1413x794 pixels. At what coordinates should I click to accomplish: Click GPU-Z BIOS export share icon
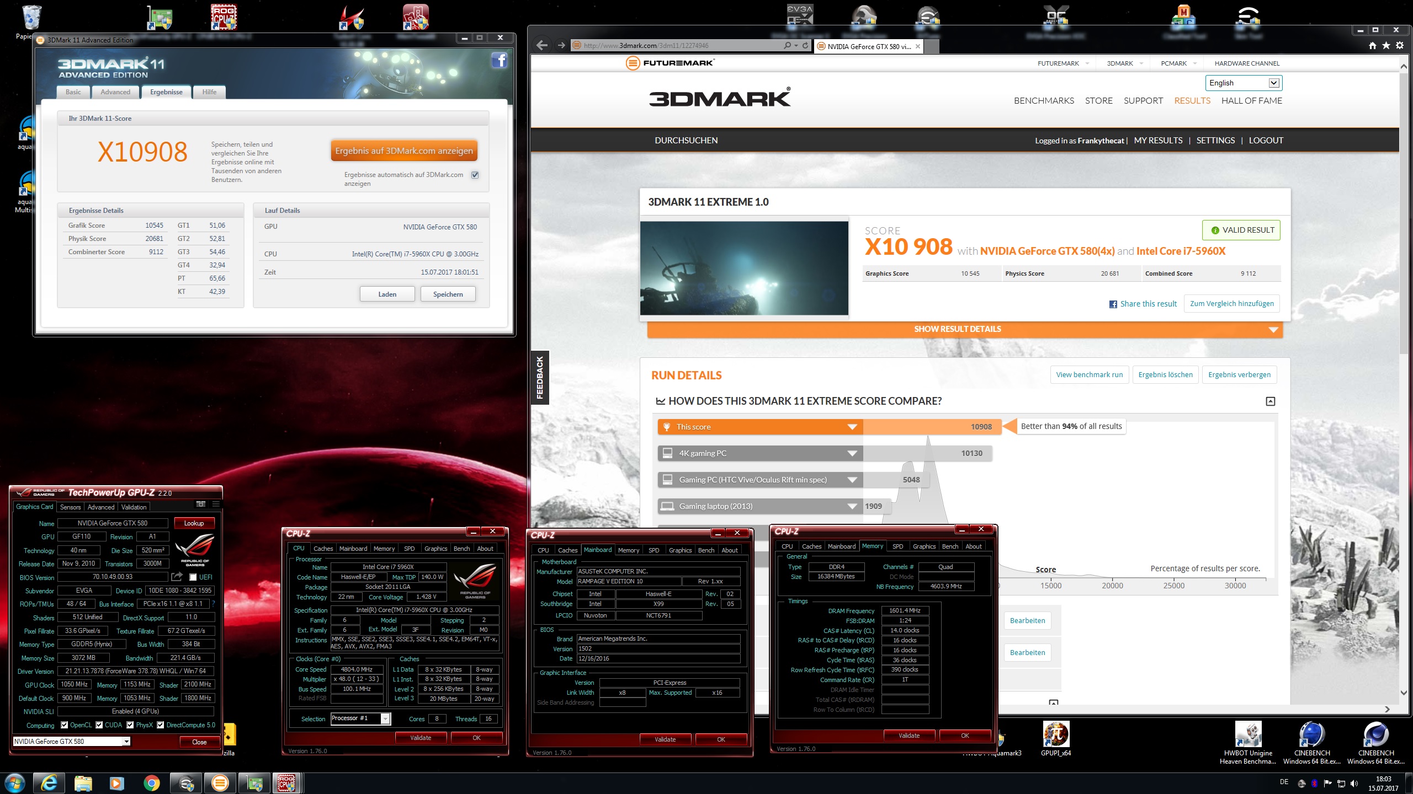(x=177, y=577)
